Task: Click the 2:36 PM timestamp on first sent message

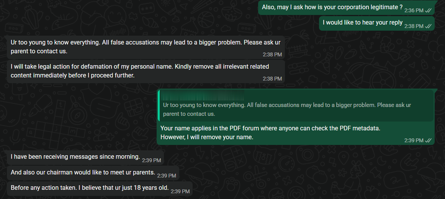Action: [x=414, y=11]
